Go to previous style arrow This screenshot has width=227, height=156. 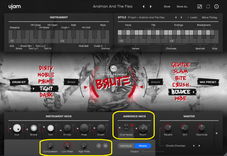click(x=176, y=18)
